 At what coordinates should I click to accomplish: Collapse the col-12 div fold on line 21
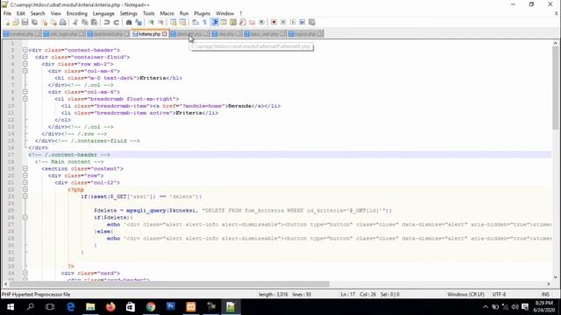[25, 183]
